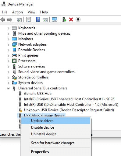Click the Software devices icon
The height and width of the screenshot is (156, 121).
coord(14,66)
